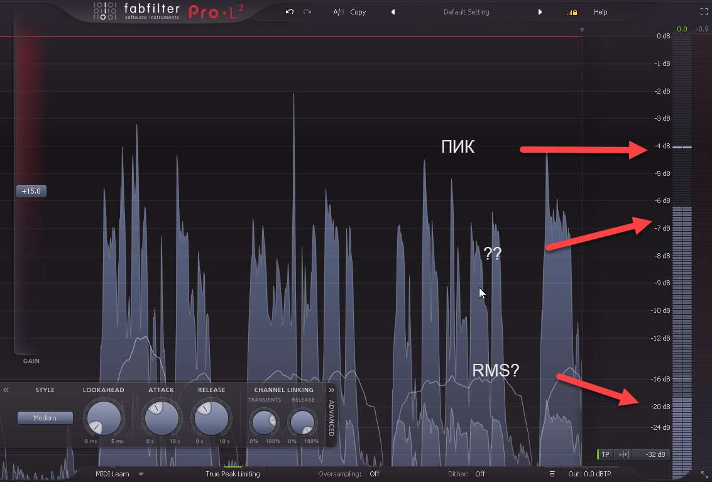
Task: Go to next preset arrow
Action: click(540, 13)
